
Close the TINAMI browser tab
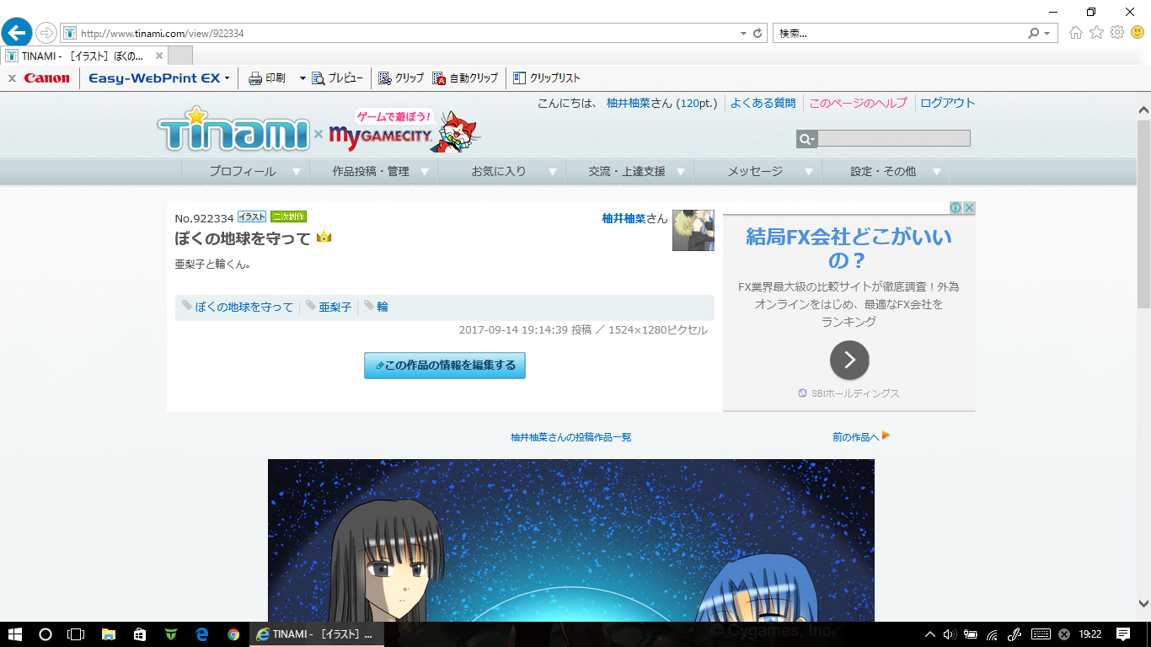[x=159, y=56]
